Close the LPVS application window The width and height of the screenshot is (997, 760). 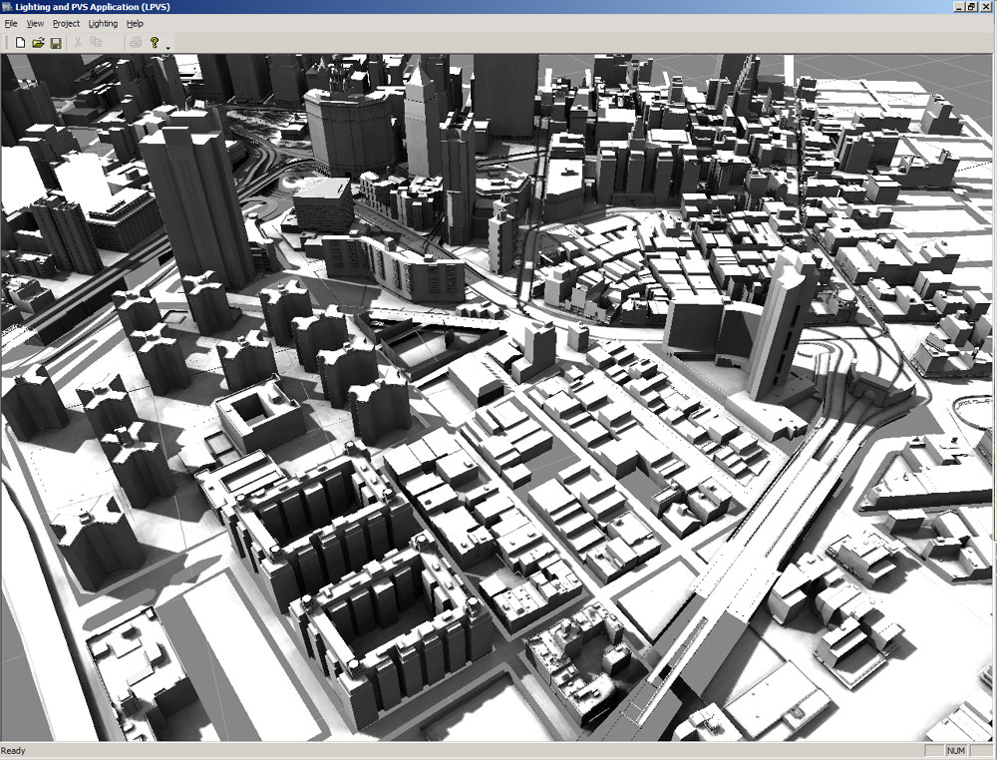pos(987,7)
